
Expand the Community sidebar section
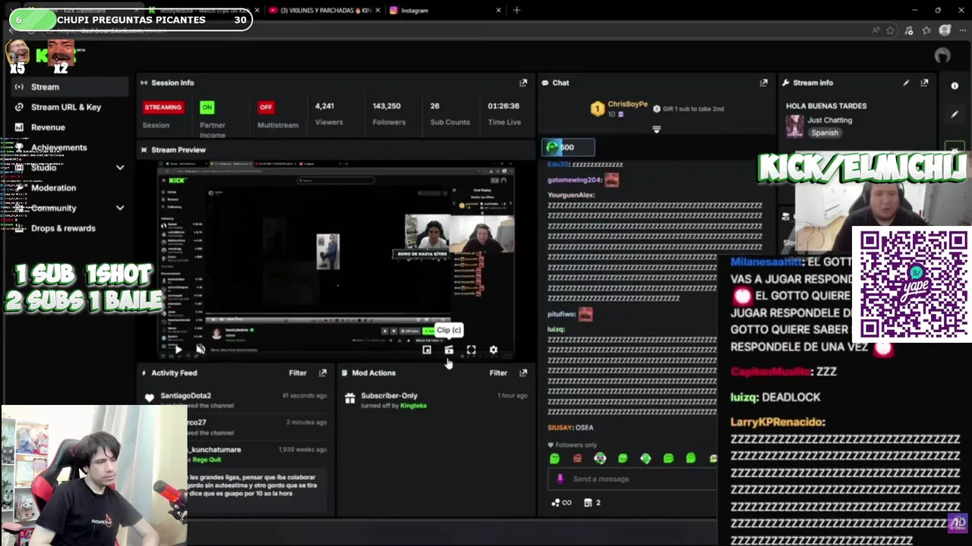point(119,208)
